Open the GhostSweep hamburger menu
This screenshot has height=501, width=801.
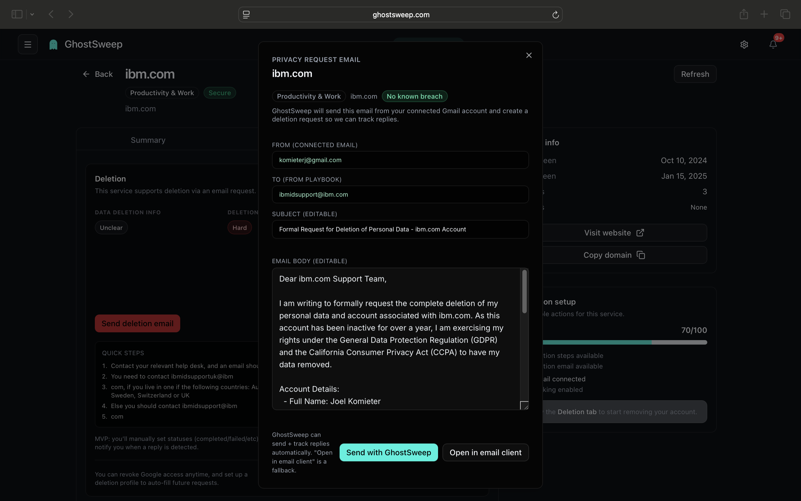coord(28,45)
